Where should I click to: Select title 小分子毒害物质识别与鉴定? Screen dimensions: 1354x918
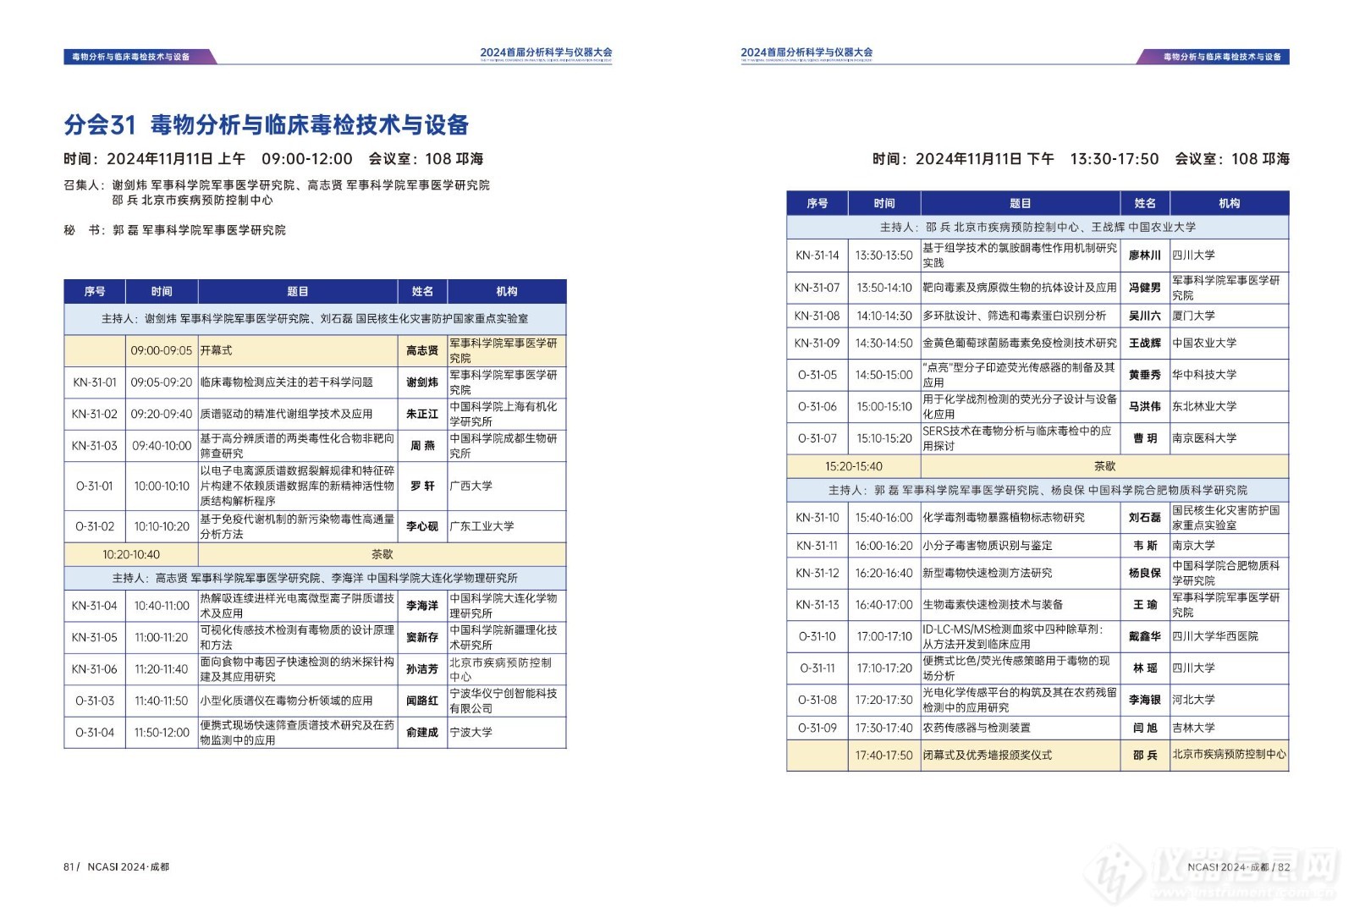(x=988, y=546)
